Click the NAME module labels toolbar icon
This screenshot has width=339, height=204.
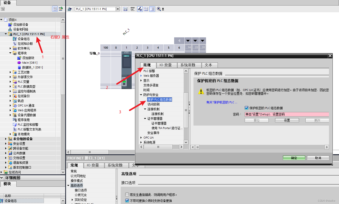(x=133, y=9)
